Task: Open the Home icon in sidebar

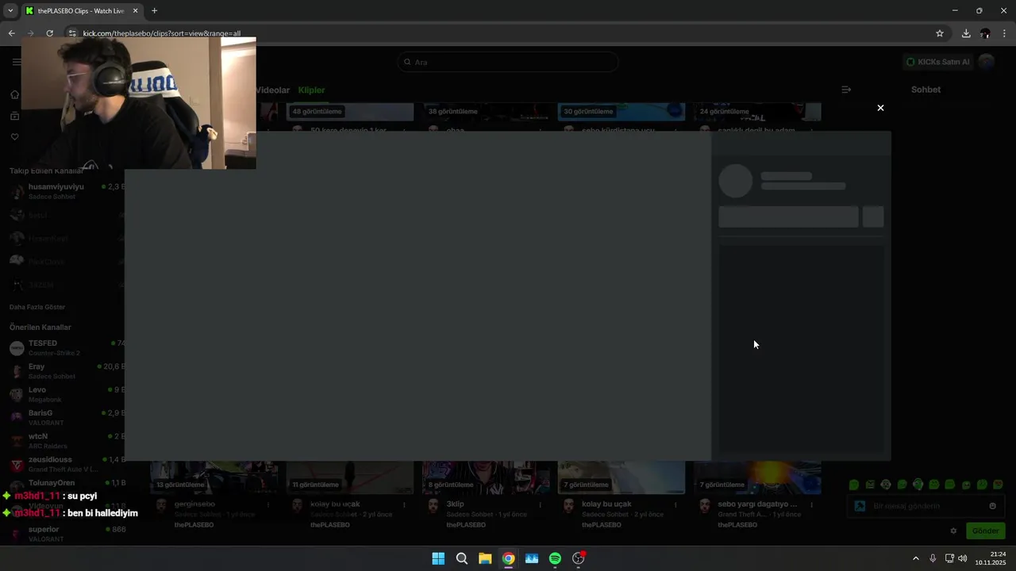Action: [x=14, y=94]
